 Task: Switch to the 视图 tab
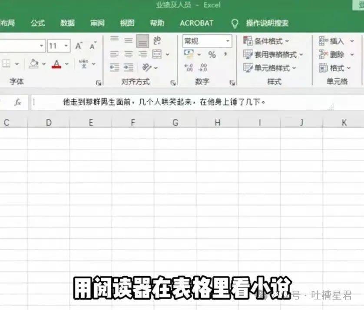(x=127, y=23)
